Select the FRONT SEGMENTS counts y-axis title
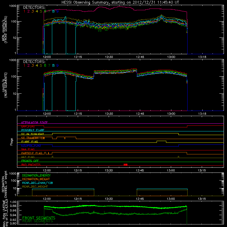 click(x=5, y=30)
